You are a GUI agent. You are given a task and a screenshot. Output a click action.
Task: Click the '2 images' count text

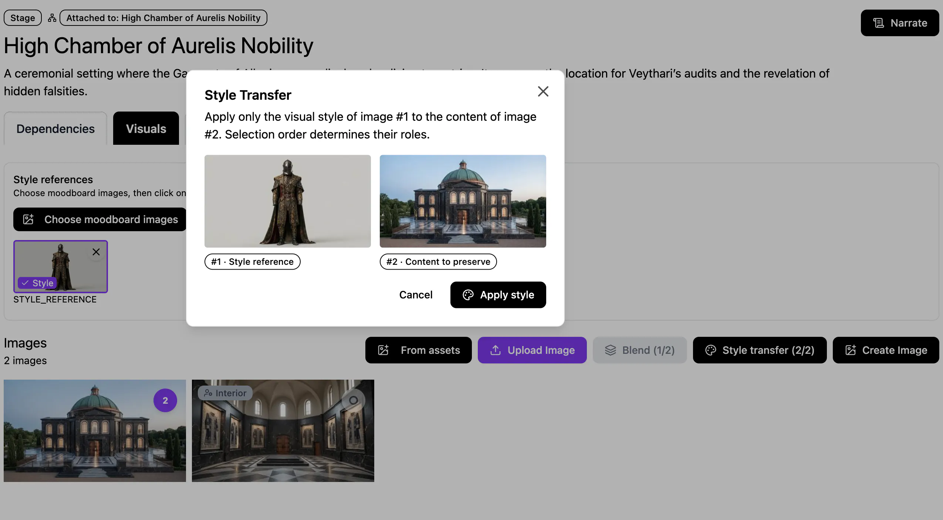point(25,360)
